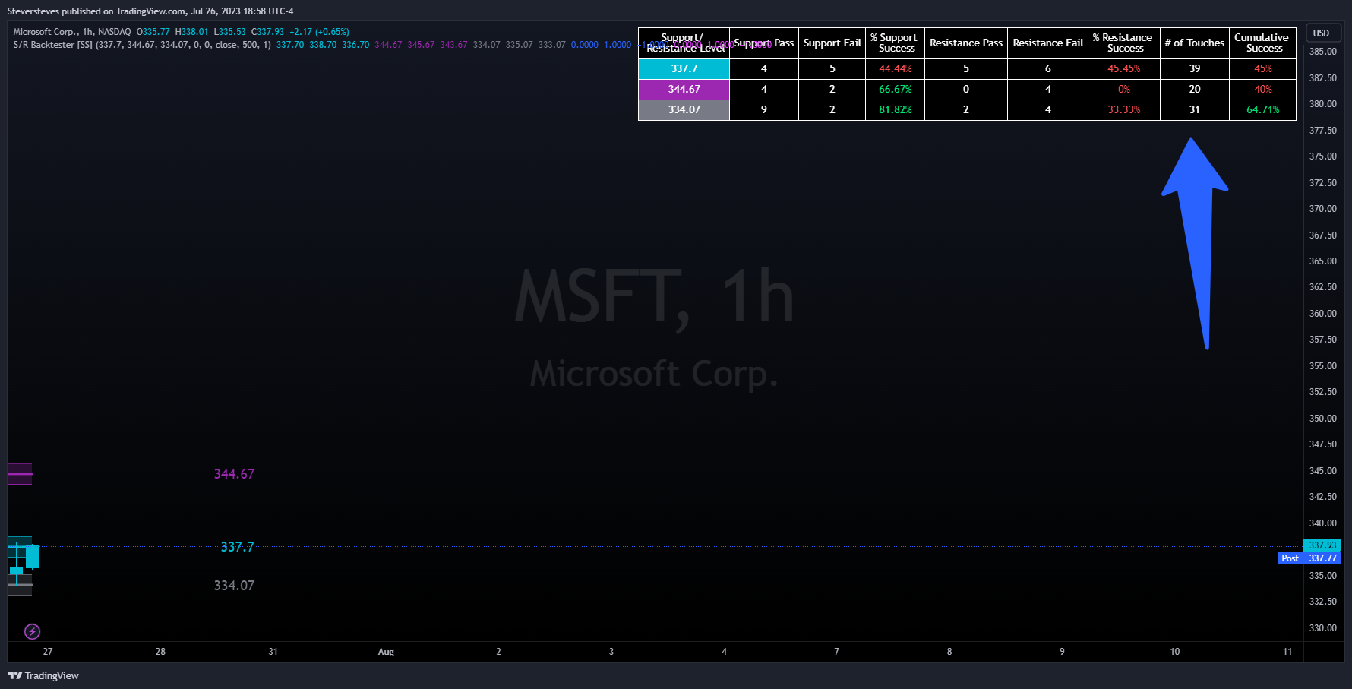Screen dimensions: 1352x689
Task: Click the Cumulative Success column header
Action: coord(1263,43)
